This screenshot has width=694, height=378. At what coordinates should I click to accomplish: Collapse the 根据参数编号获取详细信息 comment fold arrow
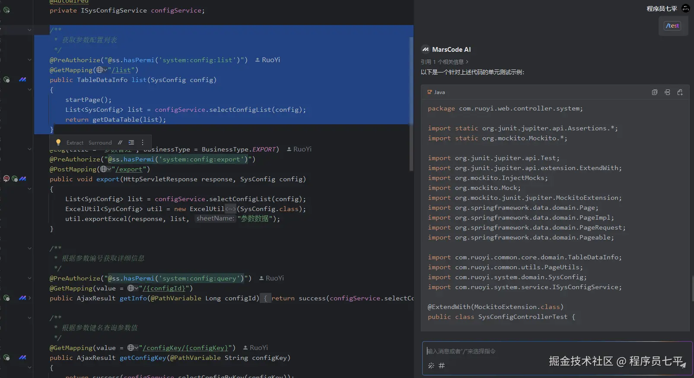click(29, 248)
